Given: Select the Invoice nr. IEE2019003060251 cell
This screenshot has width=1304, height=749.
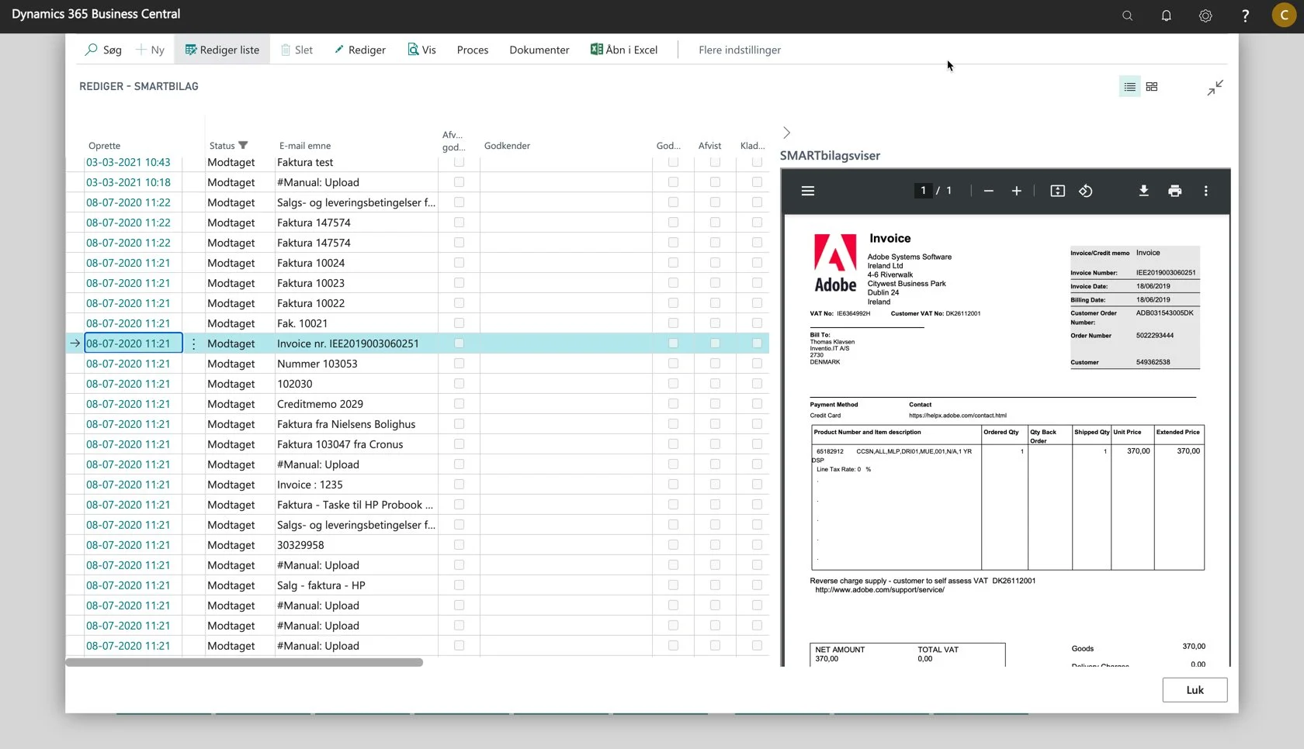Looking at the screenshot, I should 356,343.
